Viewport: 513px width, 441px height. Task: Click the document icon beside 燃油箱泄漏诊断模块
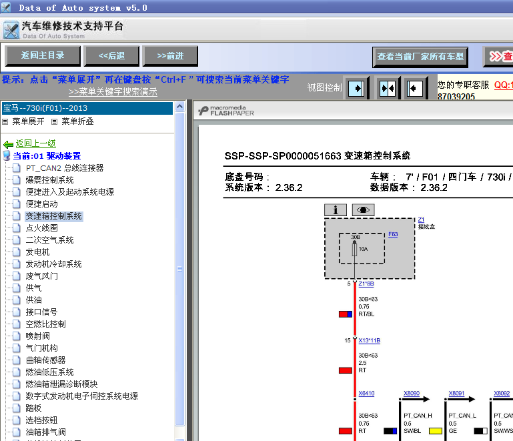tap(17, 384)
